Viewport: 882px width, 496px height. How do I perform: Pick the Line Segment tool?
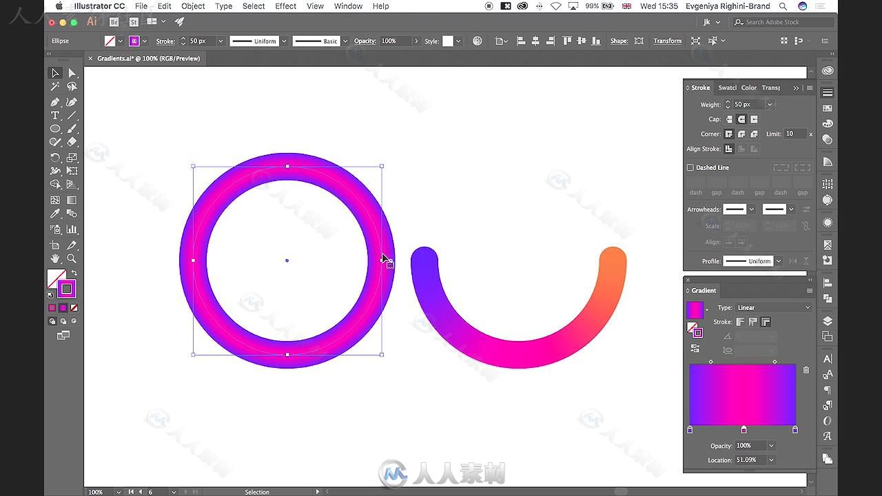coord(72,115)
